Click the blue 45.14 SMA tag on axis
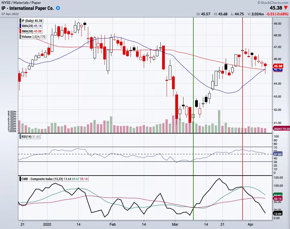The height and width of the screenshot is (229, 290). (x=278, y=70)
